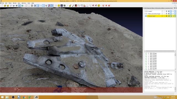Click the first red X delete icon

click(103, 5)
